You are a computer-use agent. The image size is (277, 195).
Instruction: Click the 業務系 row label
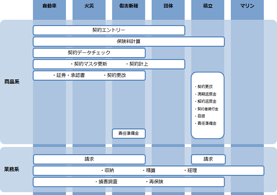[x=11, y=169]
